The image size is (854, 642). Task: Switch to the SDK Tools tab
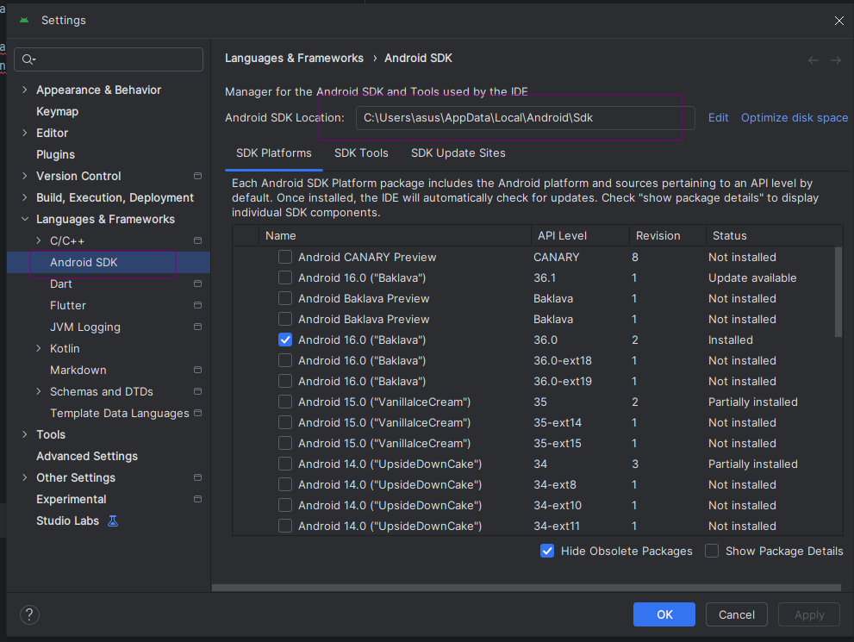tap(361, 153)
